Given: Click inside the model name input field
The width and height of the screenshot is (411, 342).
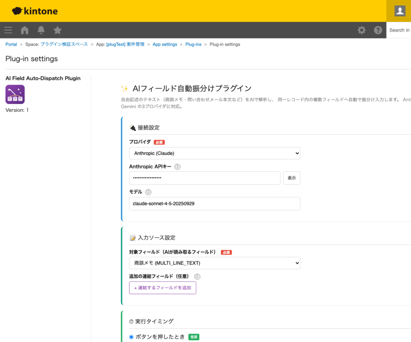Looking at the screenshot, I should click(x=214, y=204).
